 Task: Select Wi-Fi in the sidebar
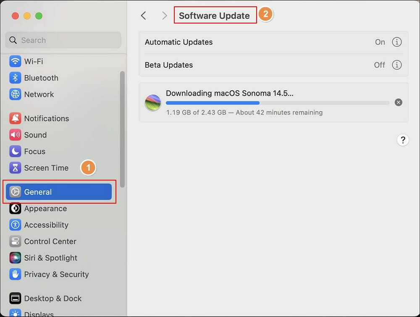tap(59, 61)
